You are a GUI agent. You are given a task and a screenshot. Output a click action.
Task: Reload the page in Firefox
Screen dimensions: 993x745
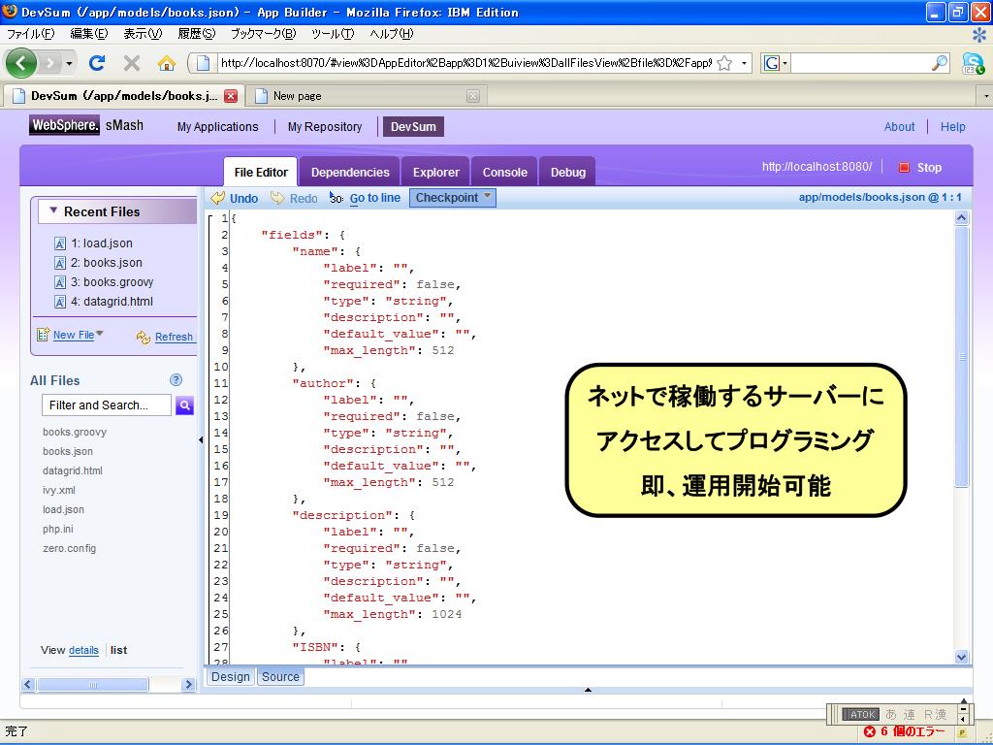(x=97, y=63)
